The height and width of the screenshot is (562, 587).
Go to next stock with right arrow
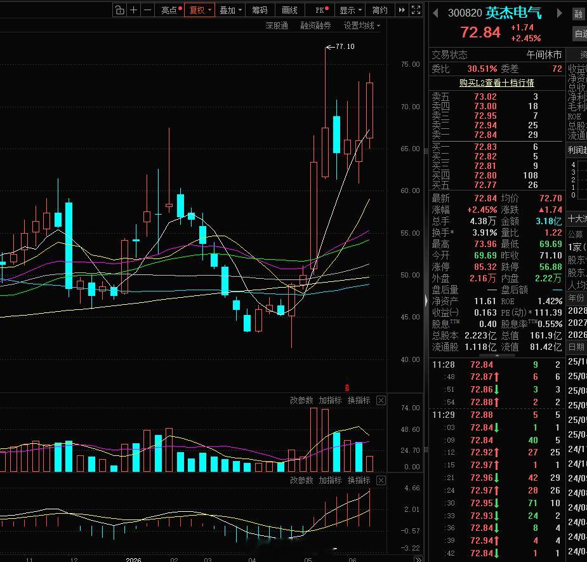click(559, 13)
